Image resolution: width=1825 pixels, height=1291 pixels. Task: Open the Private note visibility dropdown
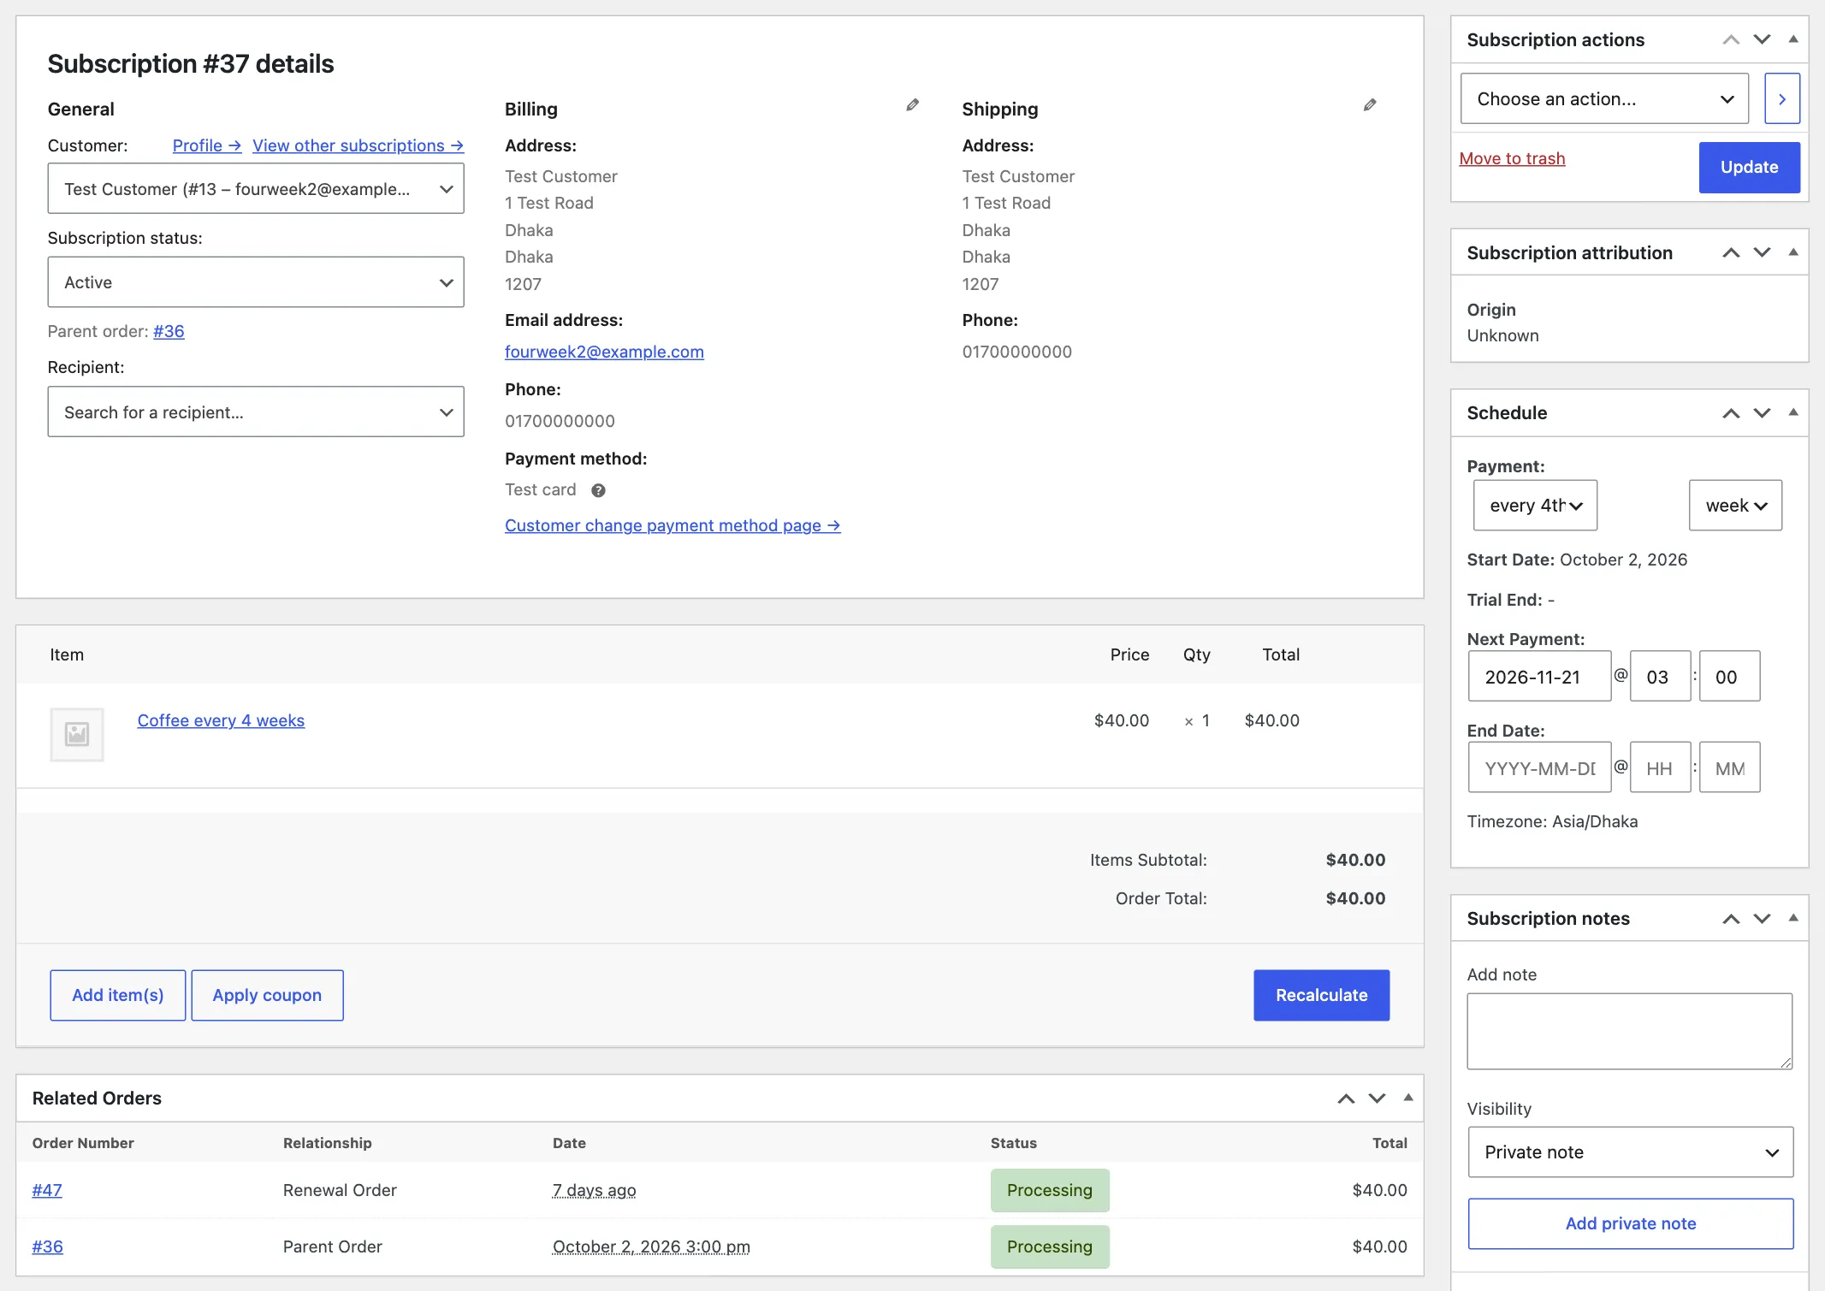(x=1631, y=1152)
